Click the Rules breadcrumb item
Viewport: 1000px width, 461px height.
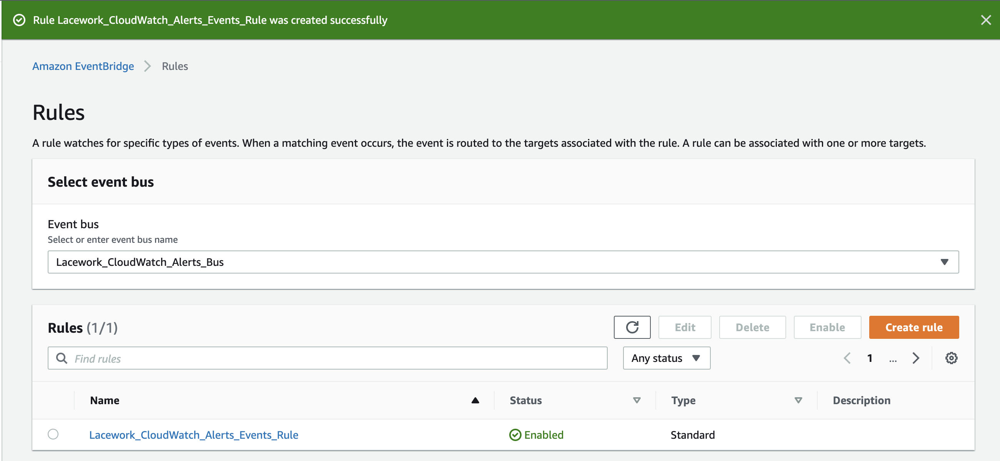click(175, 66)
